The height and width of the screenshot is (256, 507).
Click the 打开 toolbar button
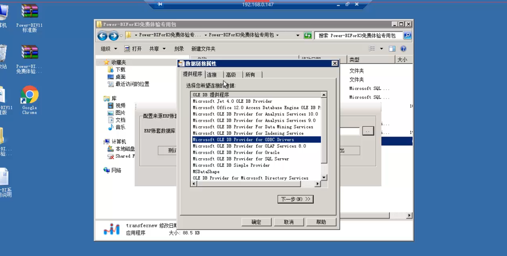point(133,49)
